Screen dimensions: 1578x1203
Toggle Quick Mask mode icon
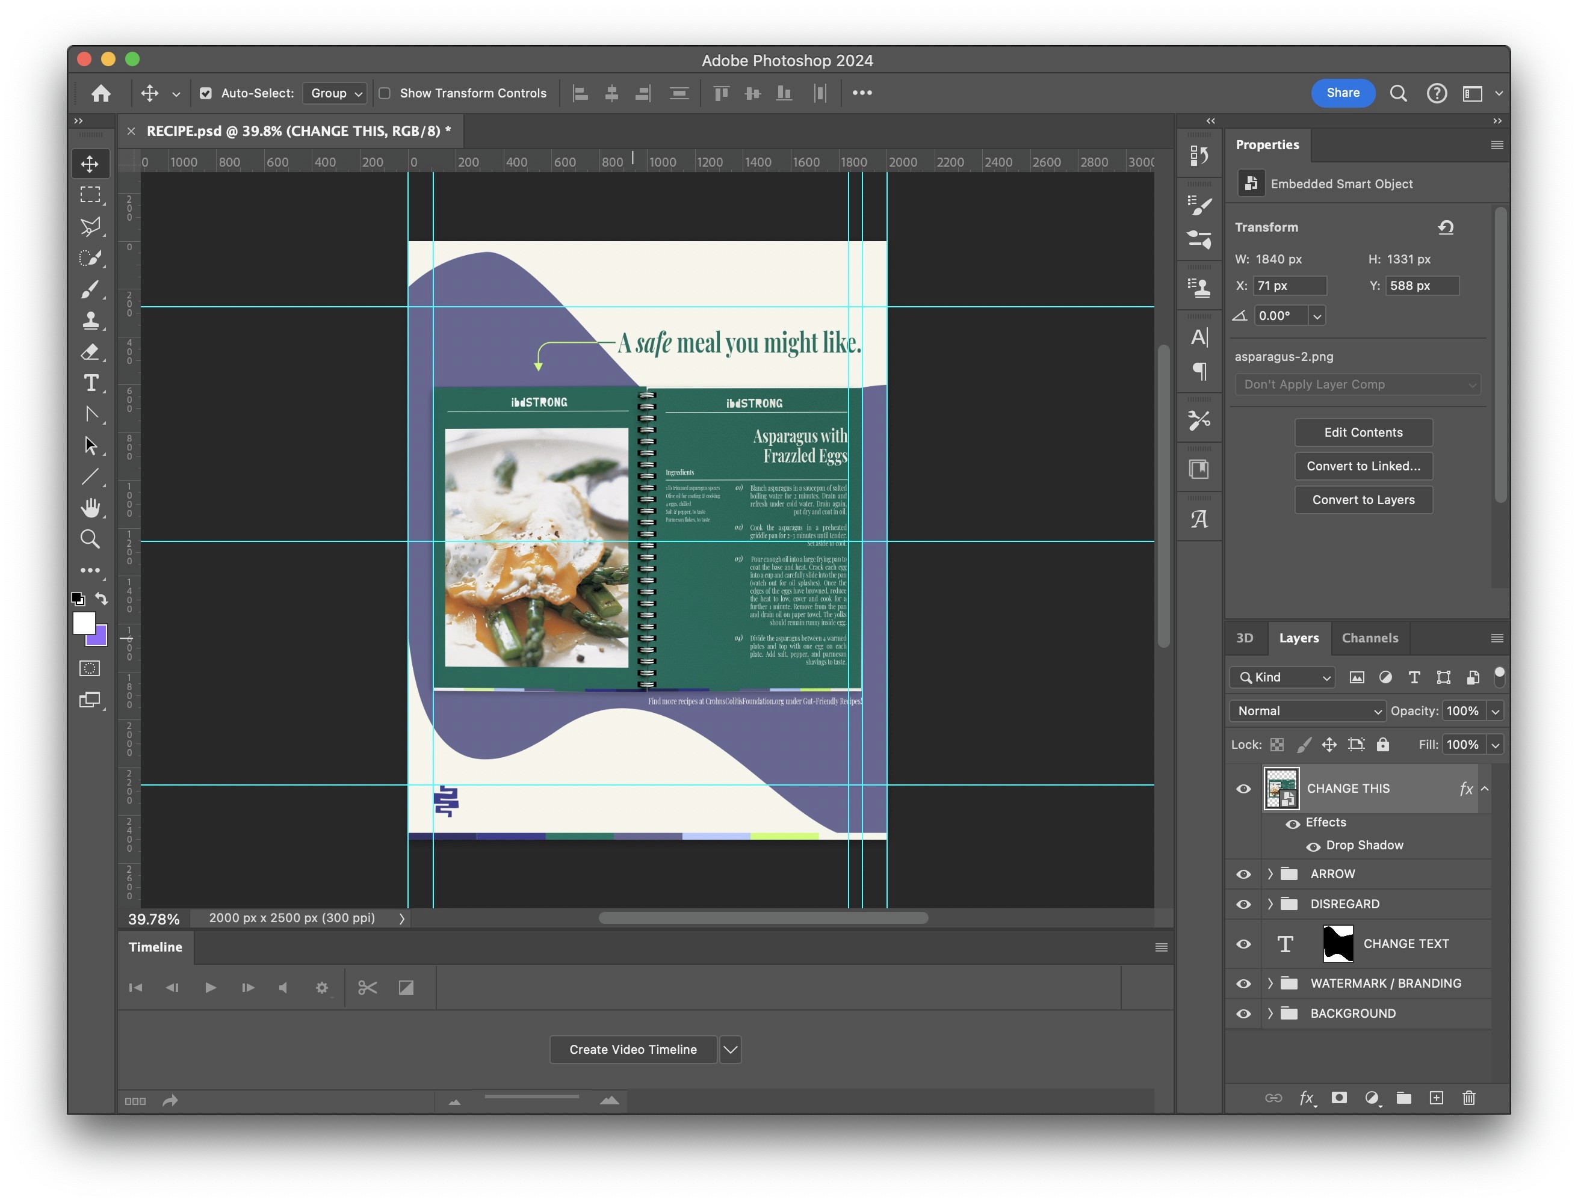(90, 669)
